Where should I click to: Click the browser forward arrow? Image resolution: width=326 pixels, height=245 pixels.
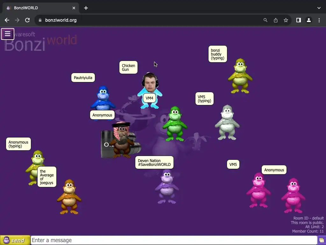17,20
